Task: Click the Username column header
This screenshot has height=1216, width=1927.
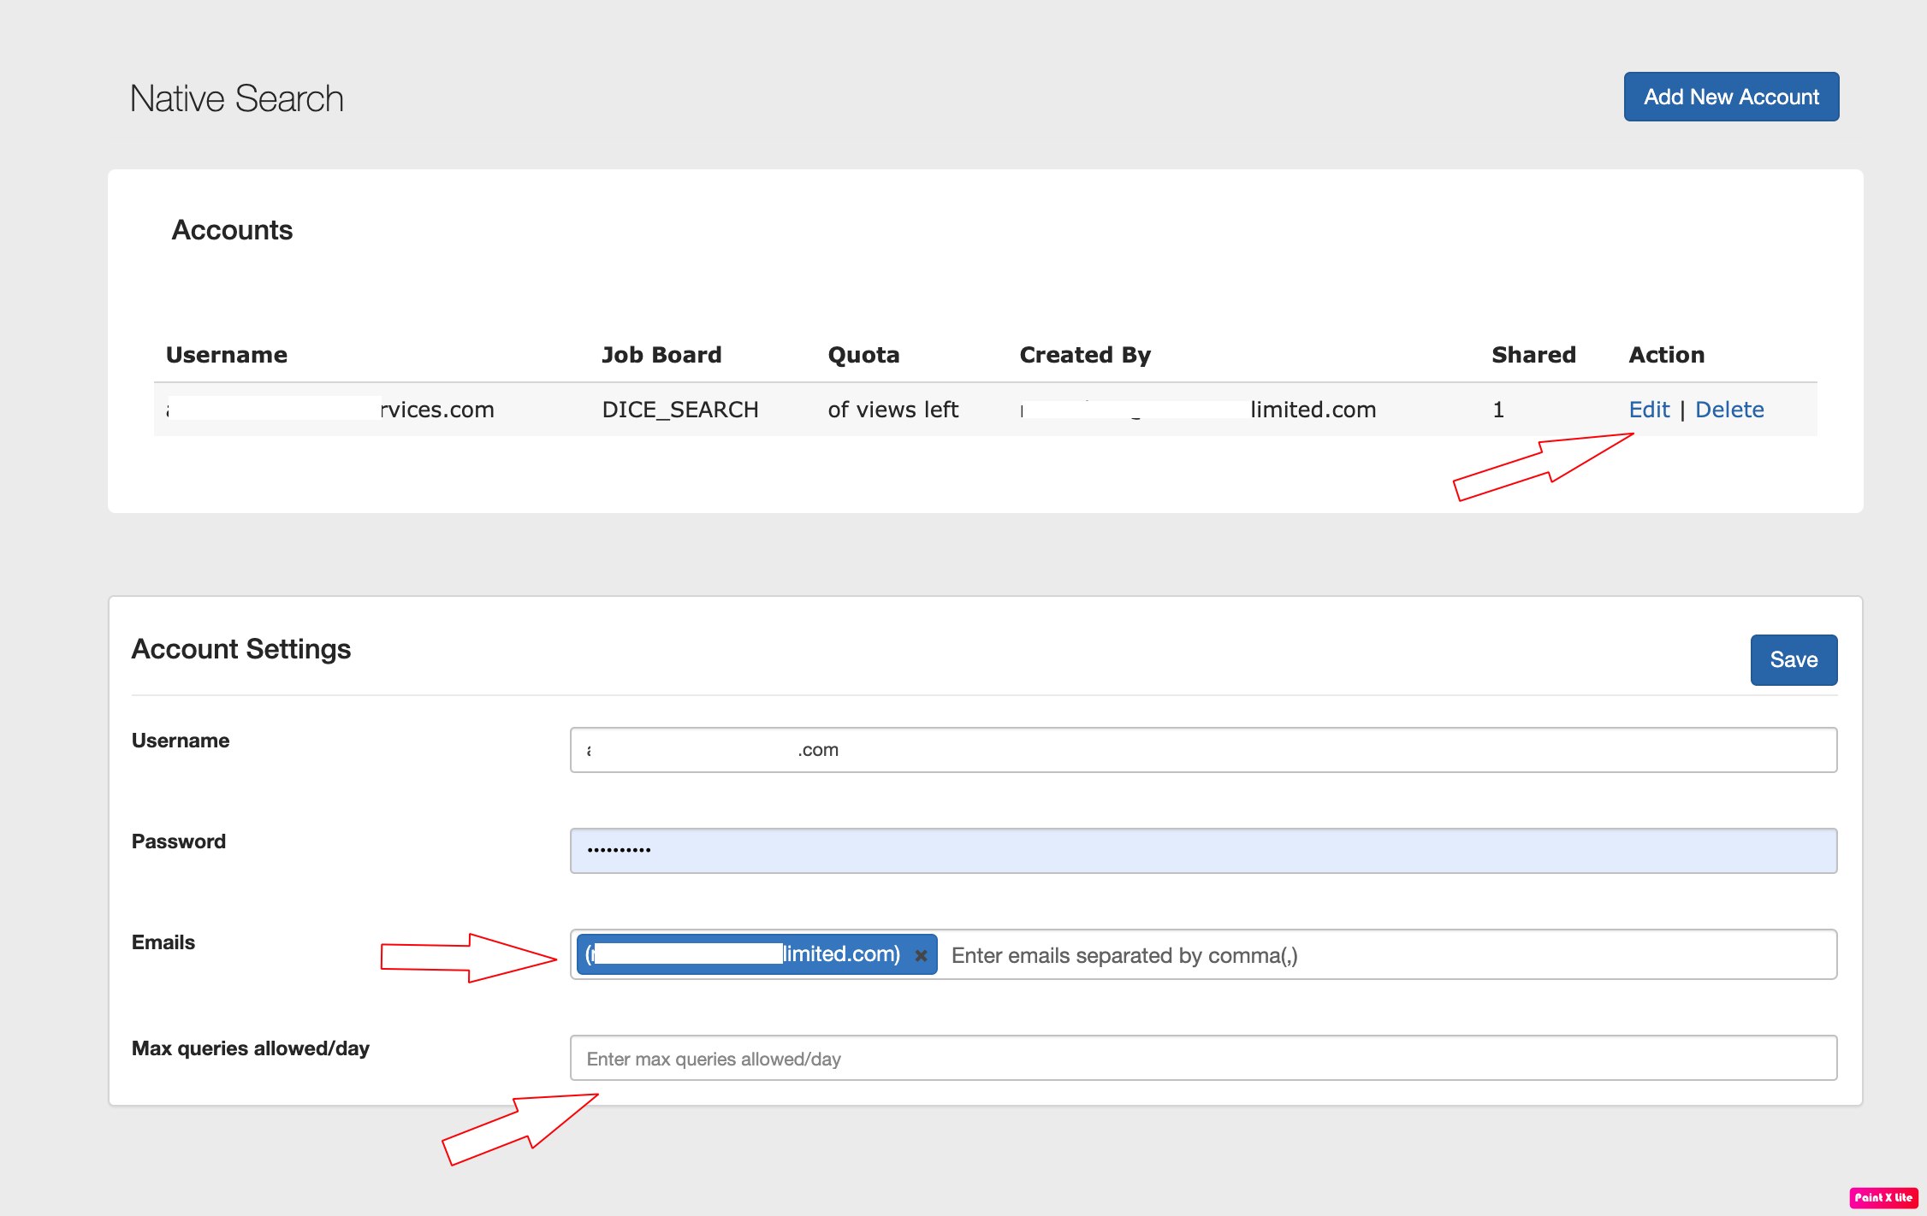Action: [227, 355]
